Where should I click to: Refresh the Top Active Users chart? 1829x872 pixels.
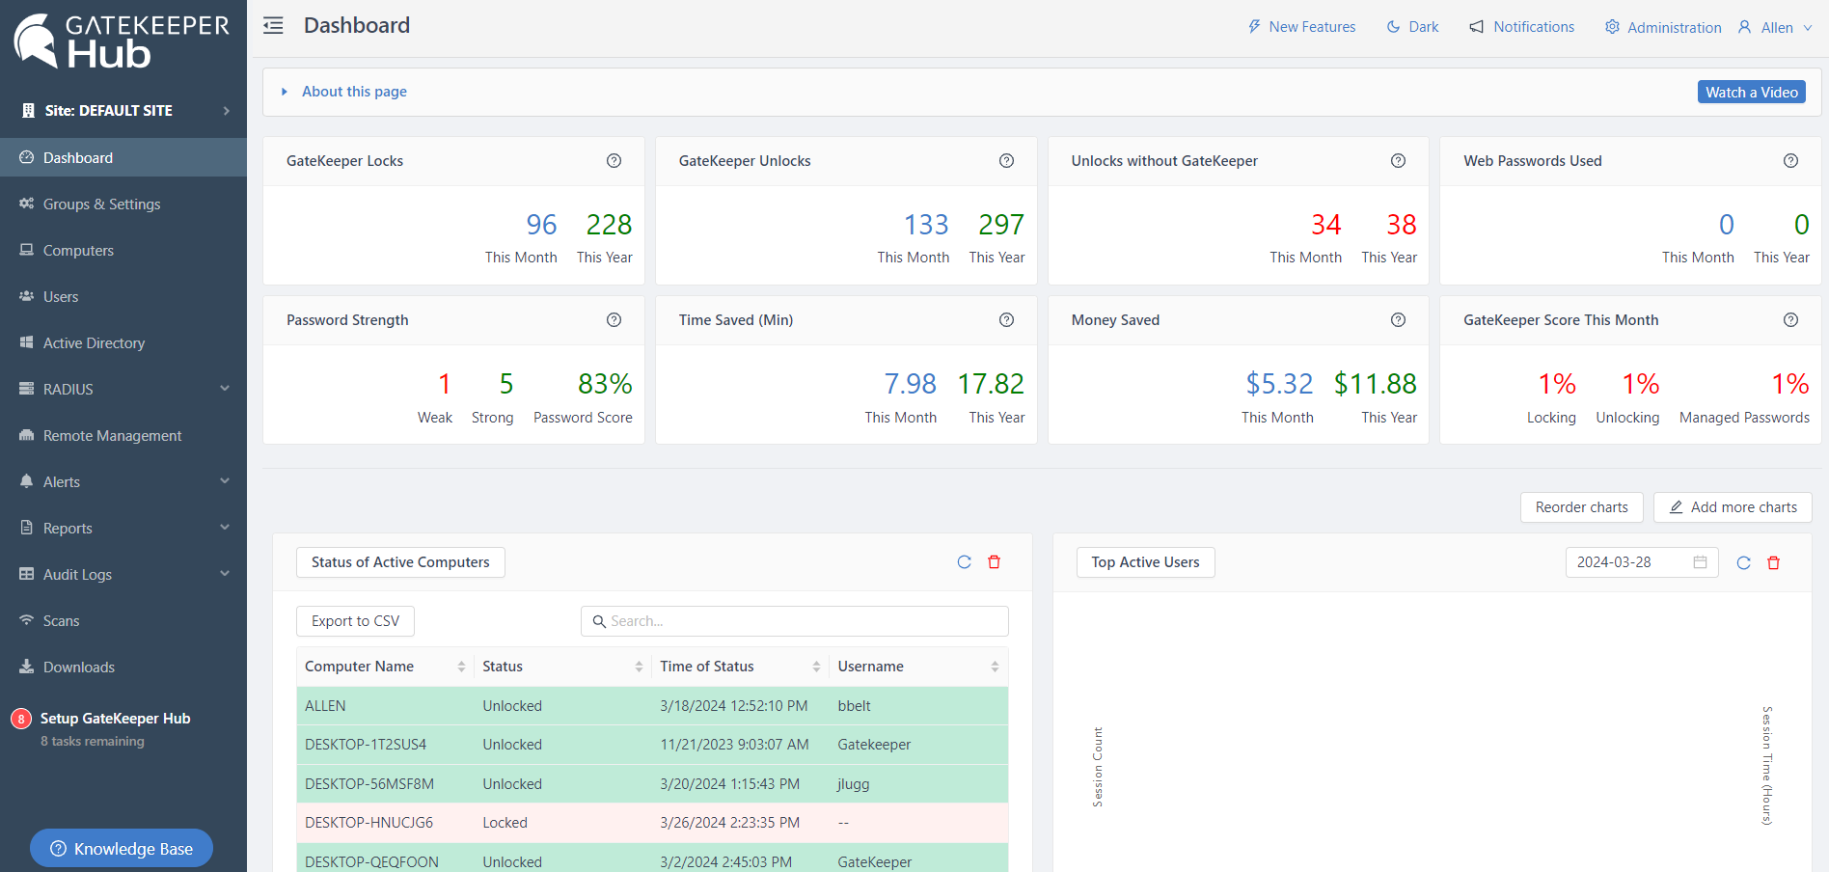click(x=1743, y=563)
